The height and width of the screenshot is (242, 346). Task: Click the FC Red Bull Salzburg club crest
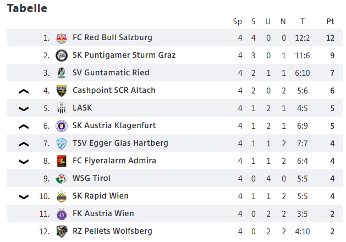click(62, 38)
